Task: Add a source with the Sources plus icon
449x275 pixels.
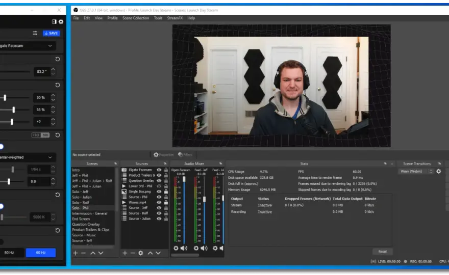Action: click(x=125, y=253)
